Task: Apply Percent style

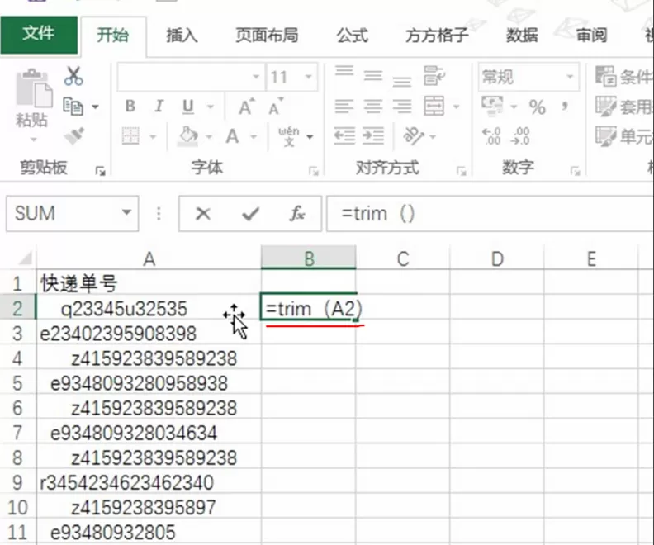Action: [538, 107]
